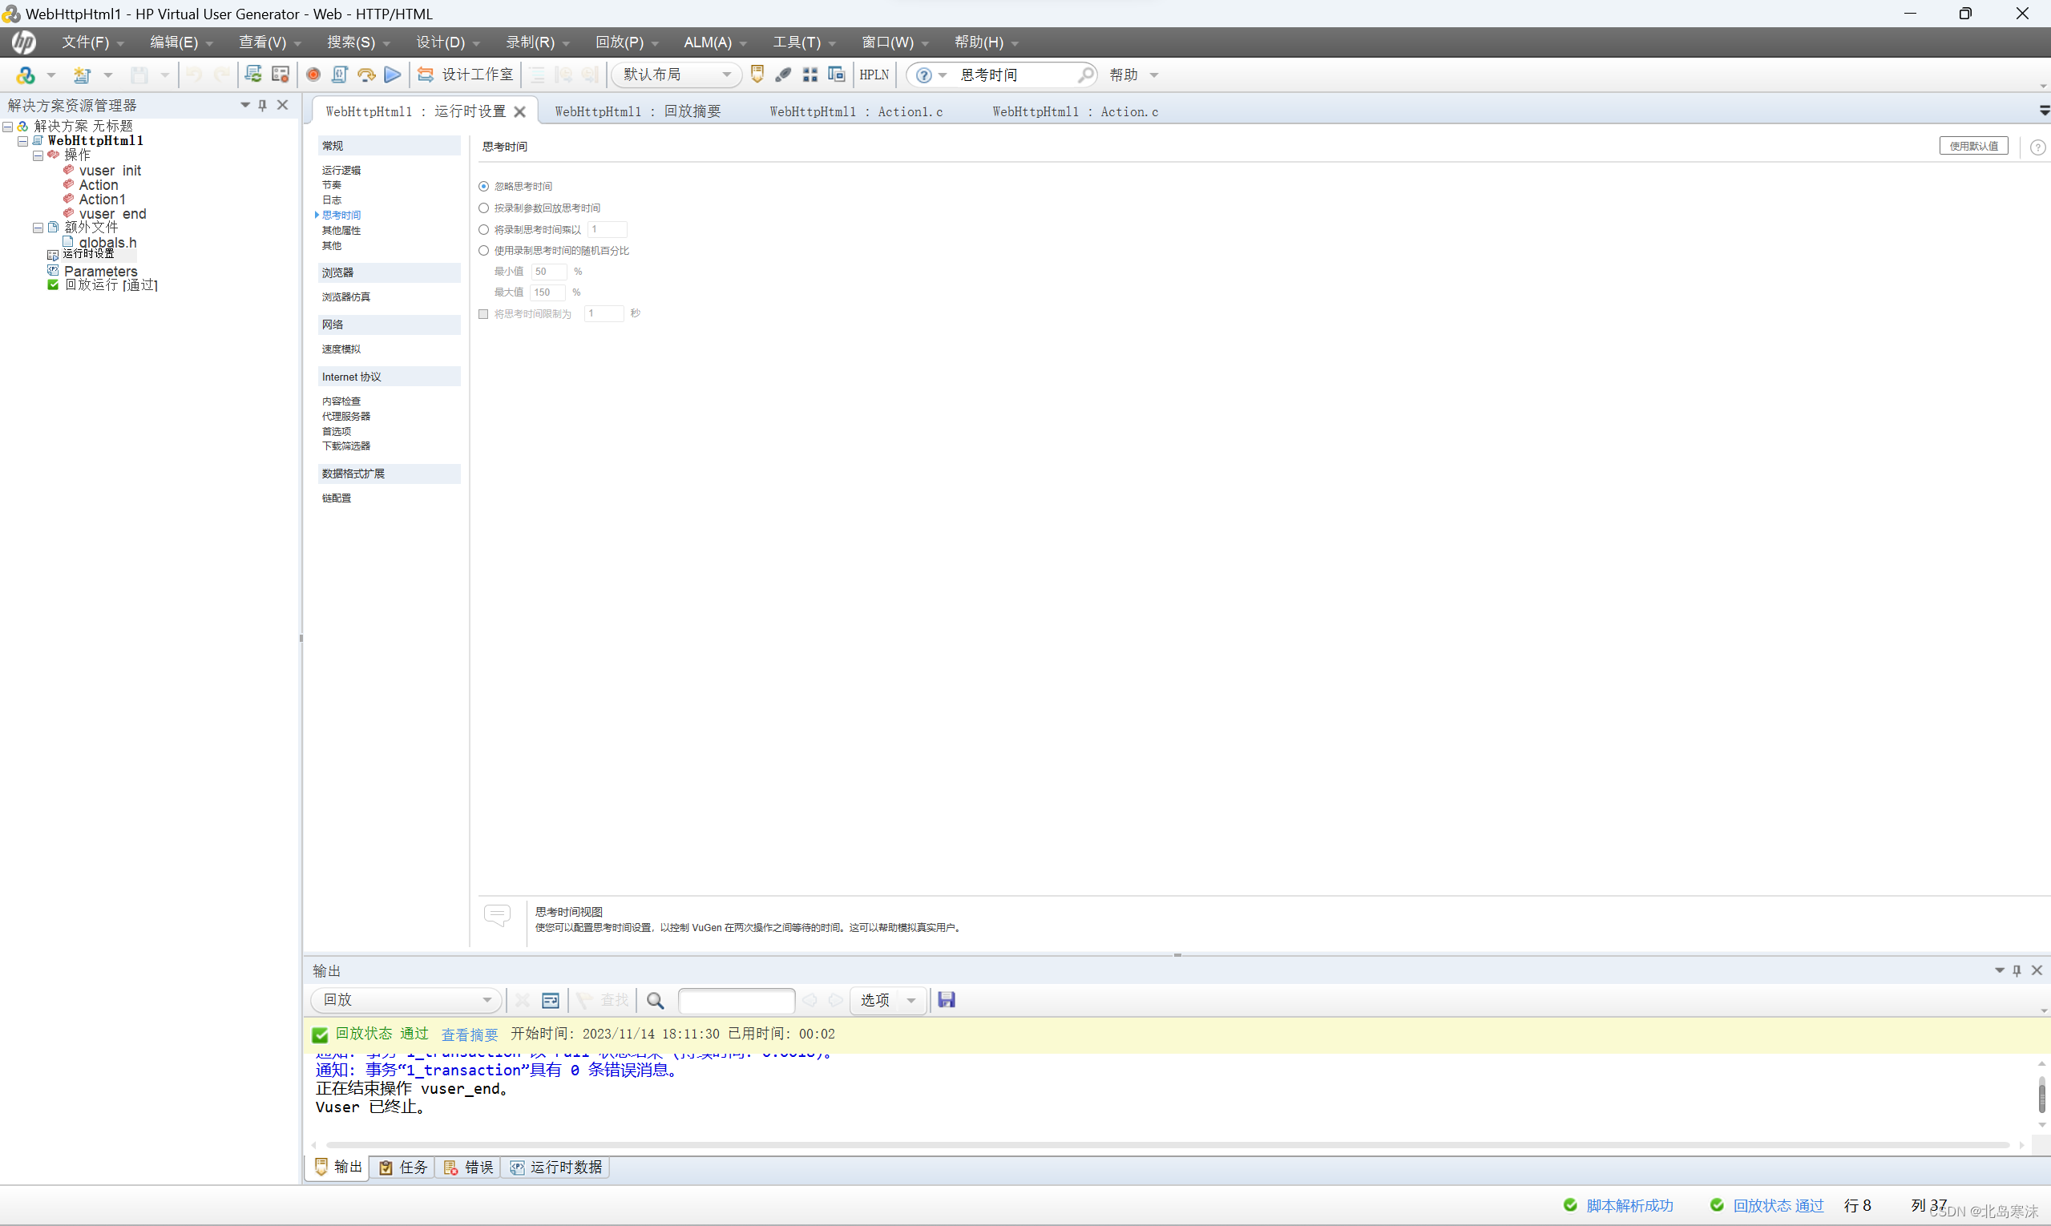Click the red Record button in toolbar
2051x1226 pixels.
[x=313, y=75]
